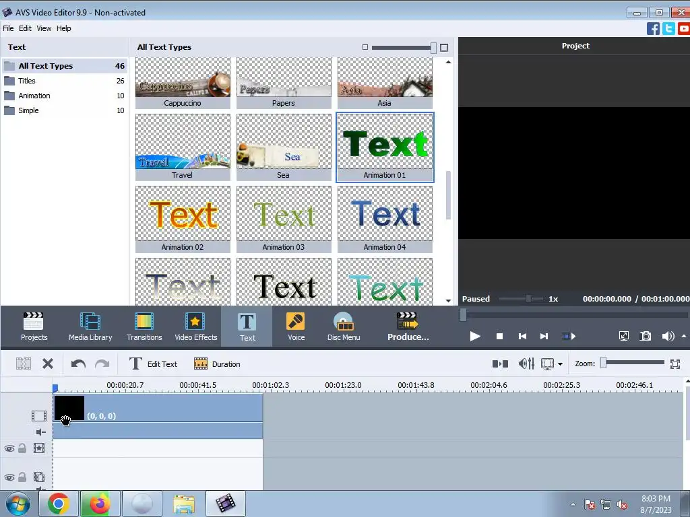690x517 pixels.
Task: Jump to the previous frame
Action: click(522, 337)
